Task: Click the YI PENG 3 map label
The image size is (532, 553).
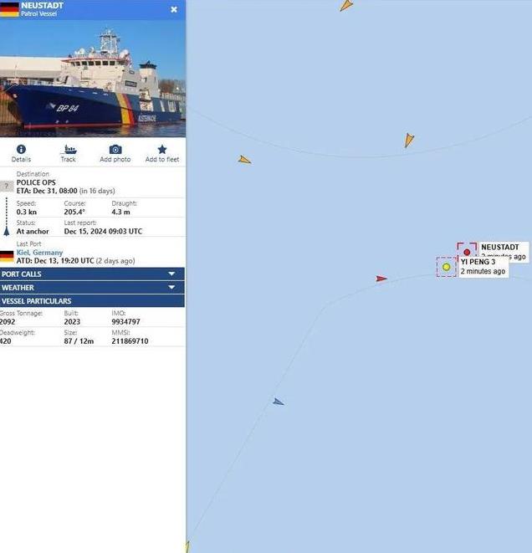Action: pyautogui.click(x=478, y=262)
